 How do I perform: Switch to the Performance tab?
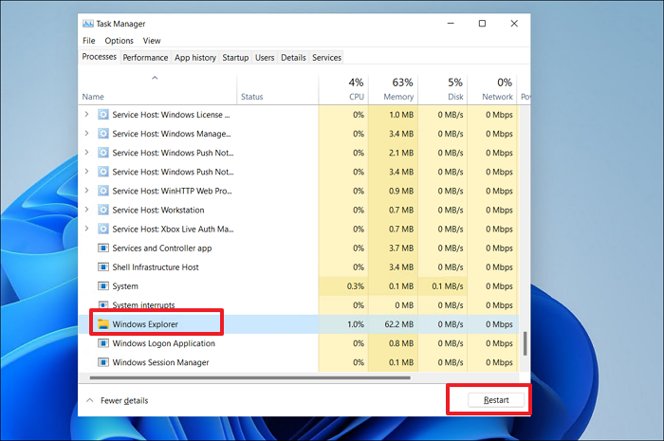click(x=145, y=58)
